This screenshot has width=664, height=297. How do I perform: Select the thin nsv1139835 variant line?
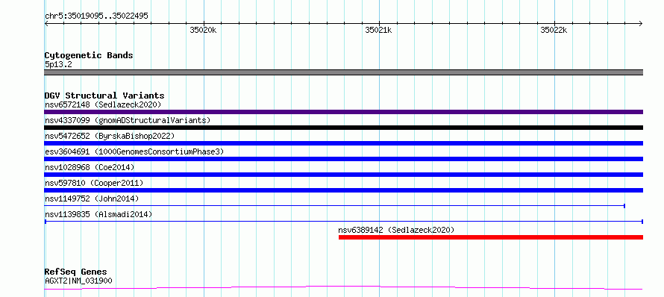coord(344,222)
